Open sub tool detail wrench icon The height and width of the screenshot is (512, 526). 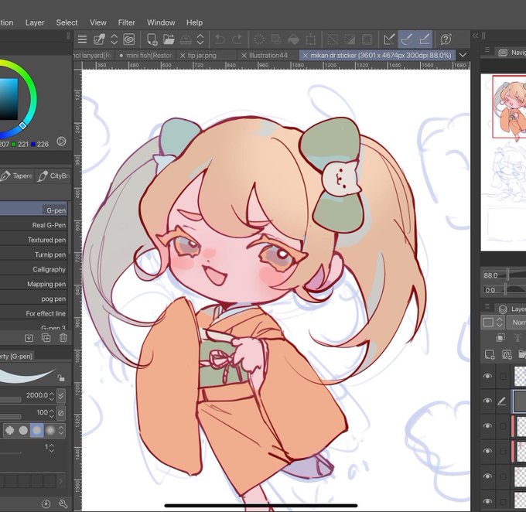click(63, 503)
